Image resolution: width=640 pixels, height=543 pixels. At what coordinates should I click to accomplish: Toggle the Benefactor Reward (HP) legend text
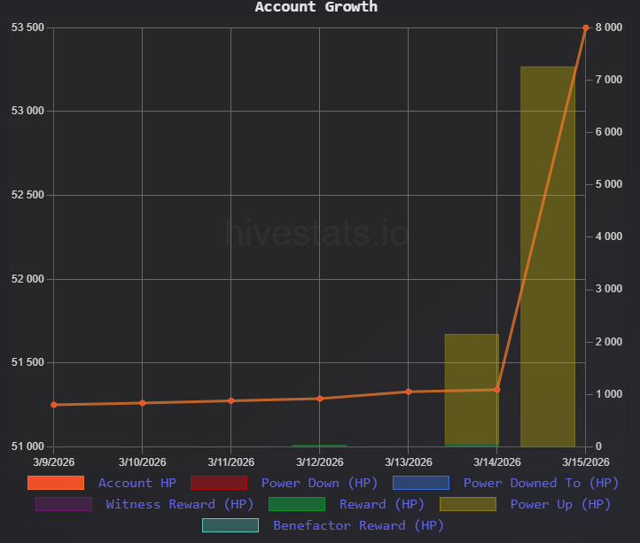tap(358, 525)
